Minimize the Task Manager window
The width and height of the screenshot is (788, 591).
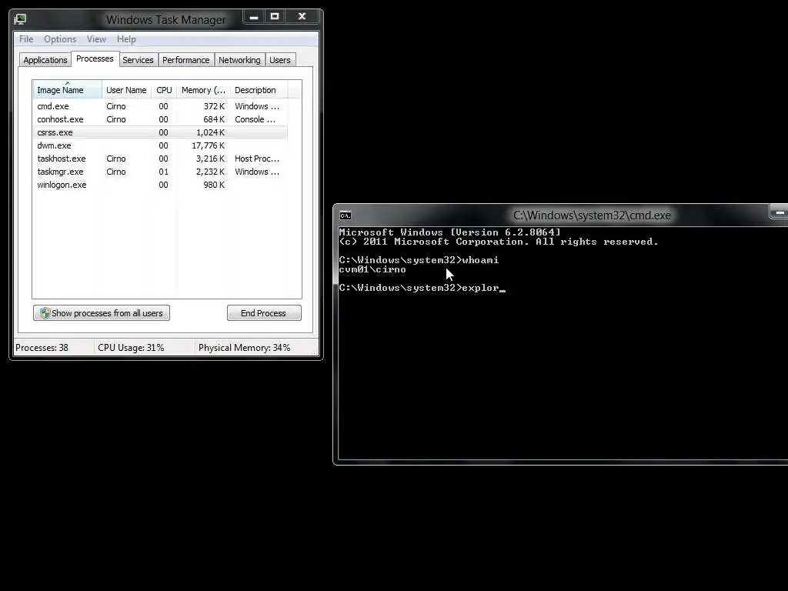tap(254, 17)
